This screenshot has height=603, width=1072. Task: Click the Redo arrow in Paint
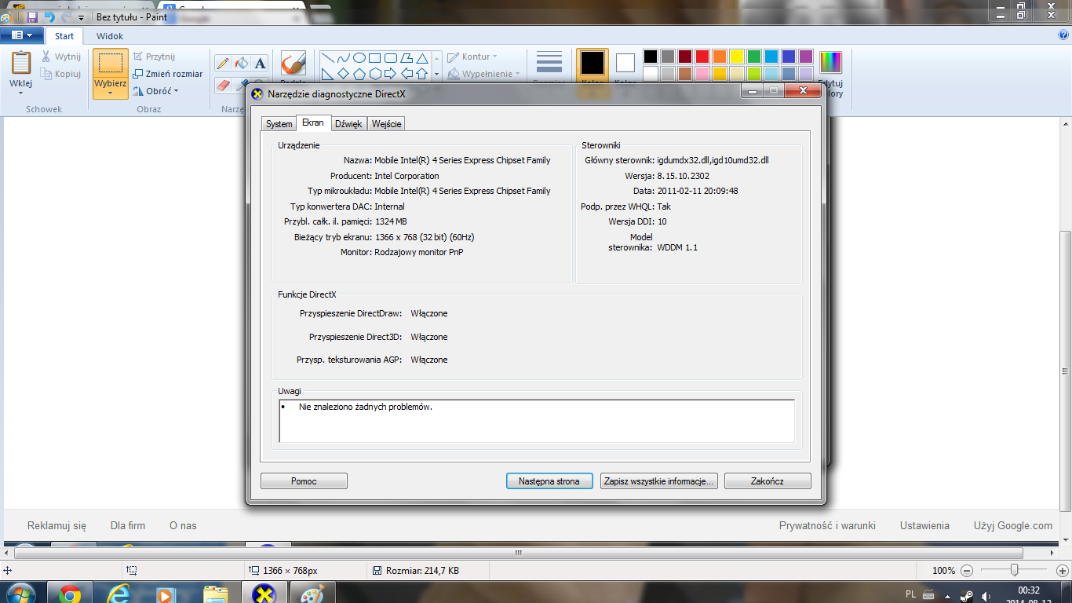coord(66,16)
